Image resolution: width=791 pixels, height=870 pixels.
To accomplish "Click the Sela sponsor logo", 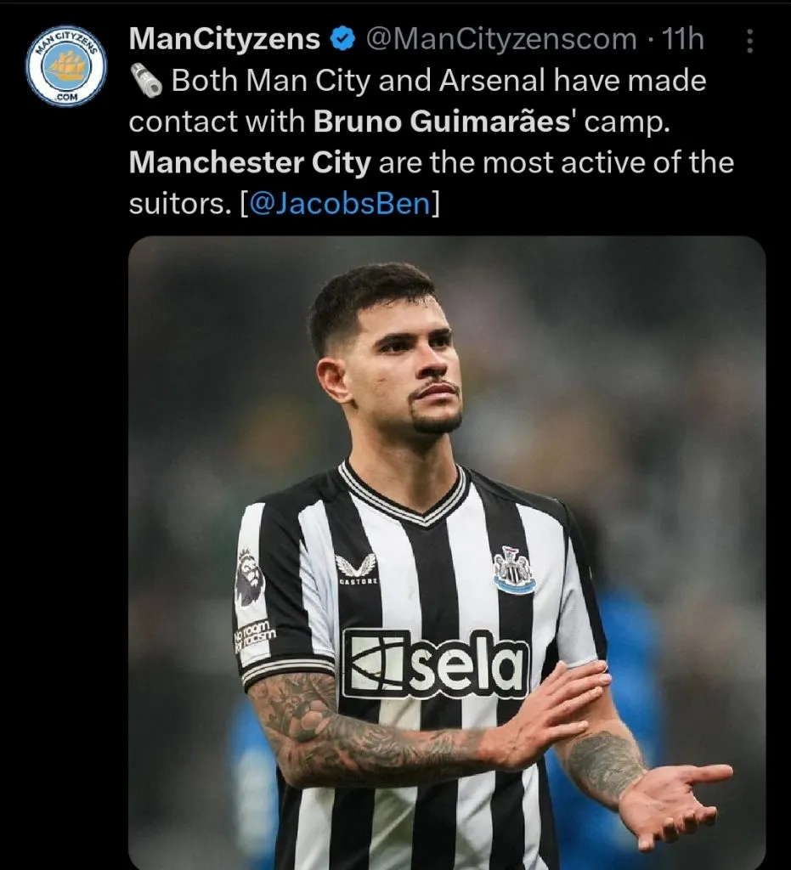I will coord(435,664).
